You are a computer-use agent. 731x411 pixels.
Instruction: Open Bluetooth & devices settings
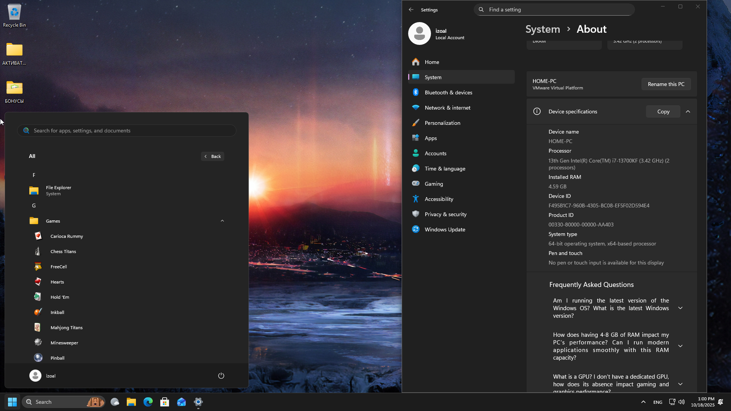coord(448,92)
